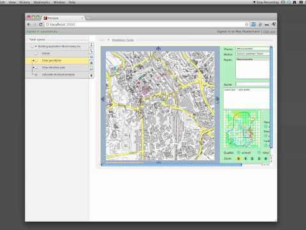Click the side icon next to Show geoobjekt row

coord(91,63)
